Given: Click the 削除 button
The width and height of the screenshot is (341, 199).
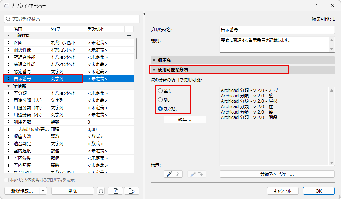Looking at the screenshot, I should click(x=73, y=191).
